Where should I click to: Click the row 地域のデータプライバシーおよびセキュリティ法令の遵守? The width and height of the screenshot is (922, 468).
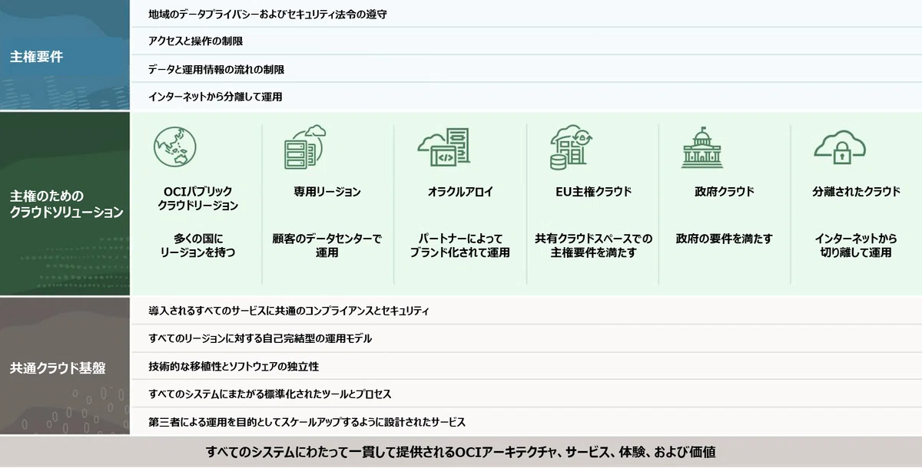(526, 14)
